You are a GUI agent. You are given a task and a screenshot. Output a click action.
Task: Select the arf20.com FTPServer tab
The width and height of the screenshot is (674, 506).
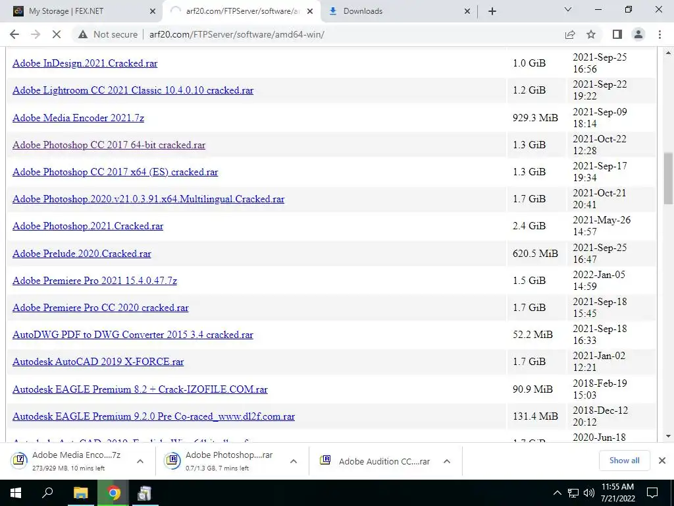[242, 11]
